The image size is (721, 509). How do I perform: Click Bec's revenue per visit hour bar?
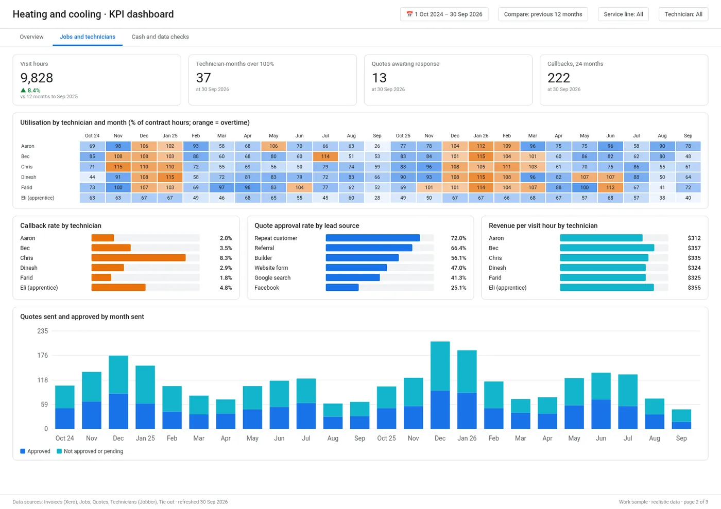(607, 248)
